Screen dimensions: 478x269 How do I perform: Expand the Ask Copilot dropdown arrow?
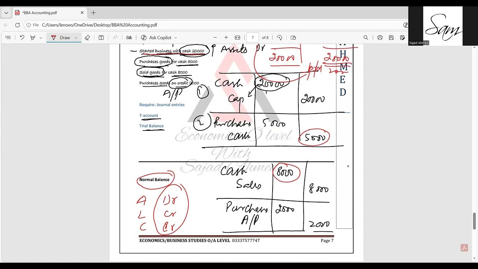[x=176, y=38]
